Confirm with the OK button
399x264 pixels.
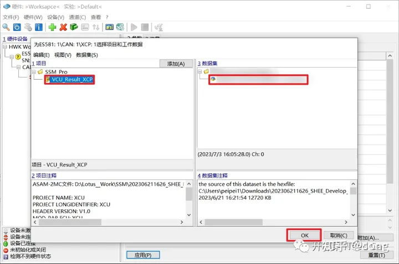(305, 236)
